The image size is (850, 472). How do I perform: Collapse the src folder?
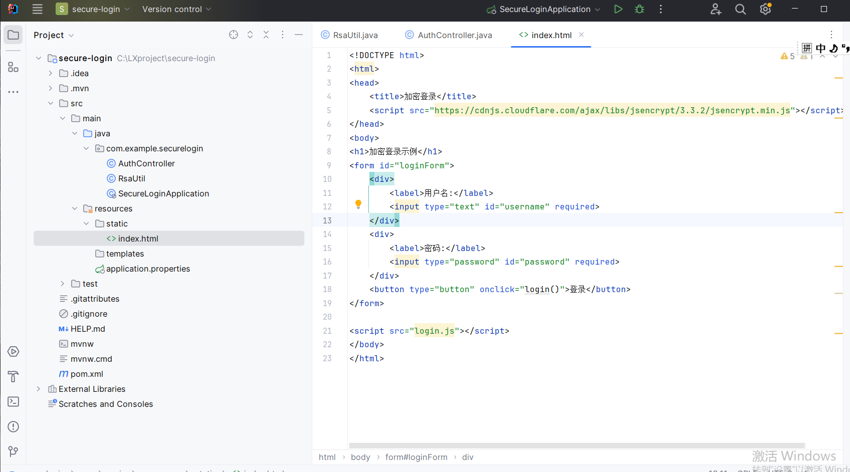50,103
